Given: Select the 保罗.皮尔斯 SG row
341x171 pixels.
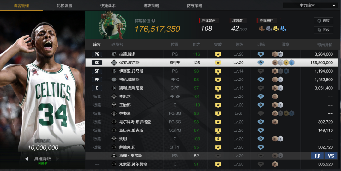Looking at the screenshot, I should click(212, 63).
